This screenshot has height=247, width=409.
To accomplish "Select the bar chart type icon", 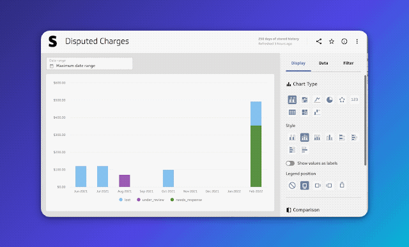I will tap(292, 100).
